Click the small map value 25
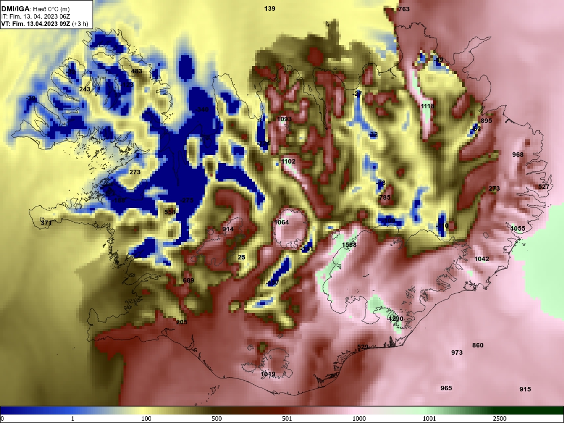Image resolution: width=564 pixels, height=423 pixels. point(241,257)
